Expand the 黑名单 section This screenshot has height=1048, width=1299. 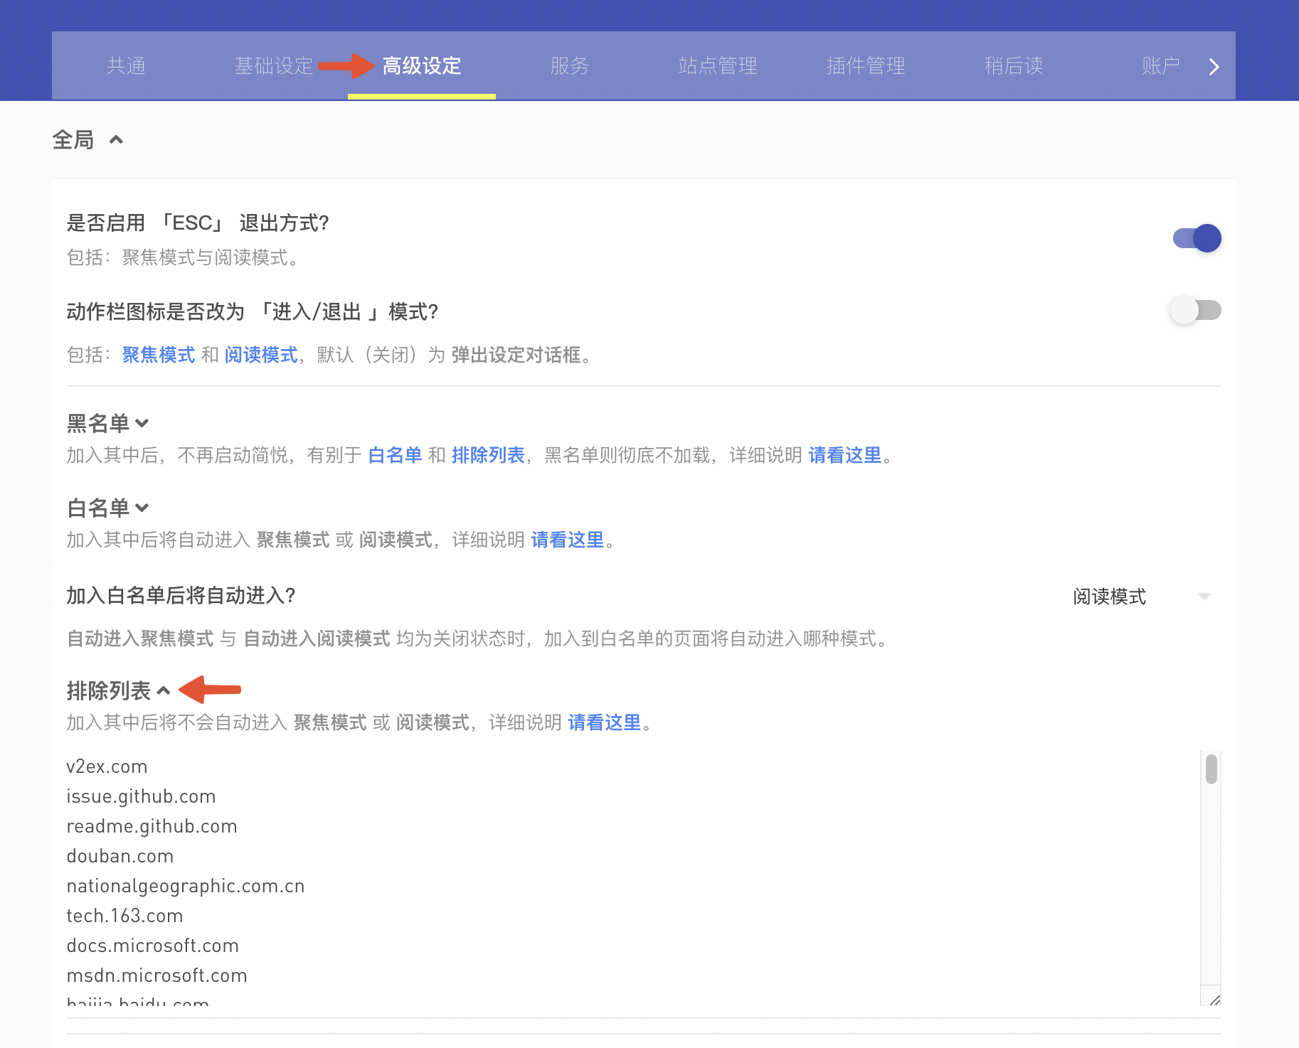142,424
